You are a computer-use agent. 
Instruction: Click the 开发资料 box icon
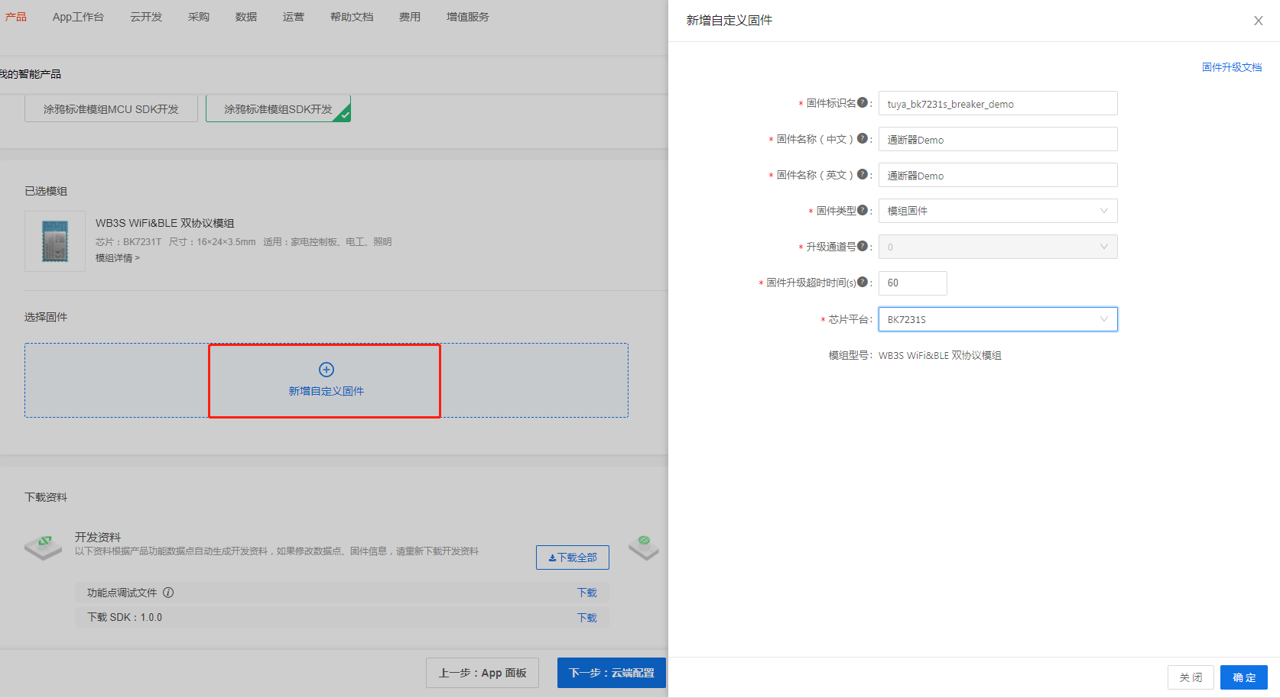click(x=44, y=546)
